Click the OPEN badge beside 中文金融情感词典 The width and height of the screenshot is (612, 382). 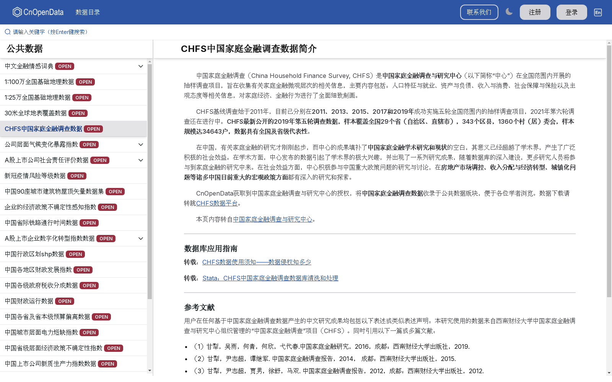coord(65,66)
